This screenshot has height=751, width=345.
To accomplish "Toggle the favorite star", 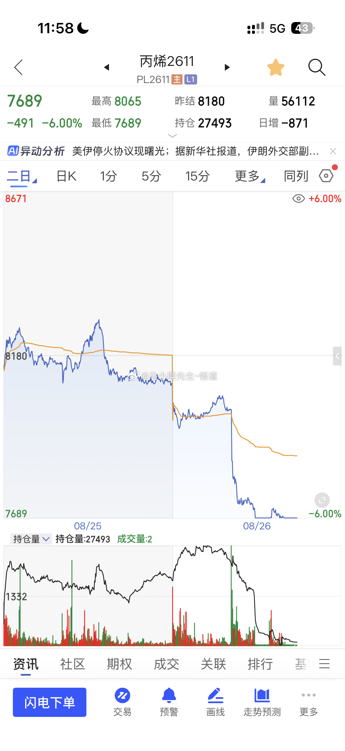I will click(276, 67).
